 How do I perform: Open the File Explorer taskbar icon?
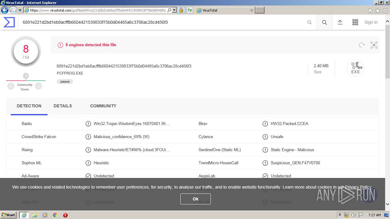pyautogui.click(x=34, y=215)
